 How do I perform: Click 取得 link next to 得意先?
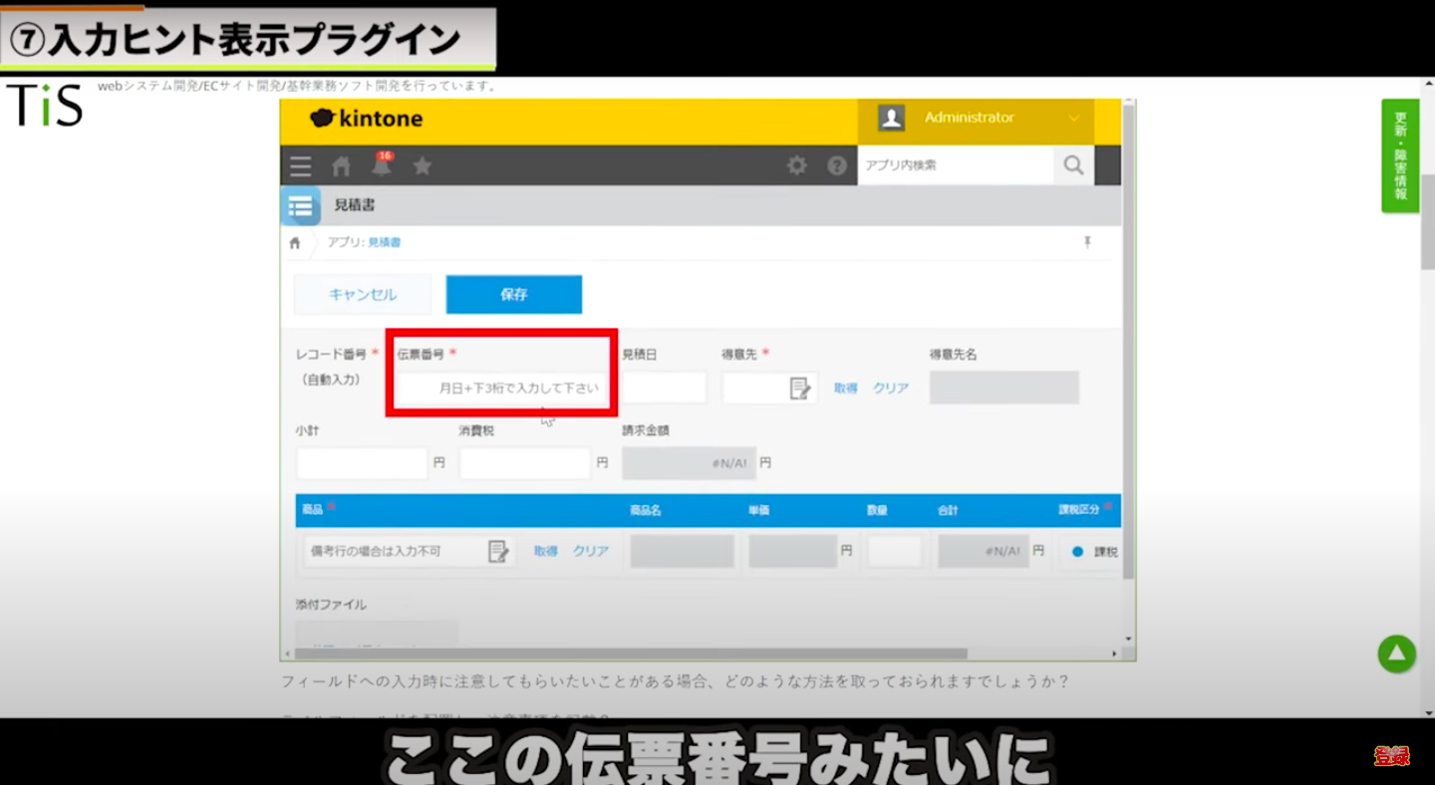[846, 389]
